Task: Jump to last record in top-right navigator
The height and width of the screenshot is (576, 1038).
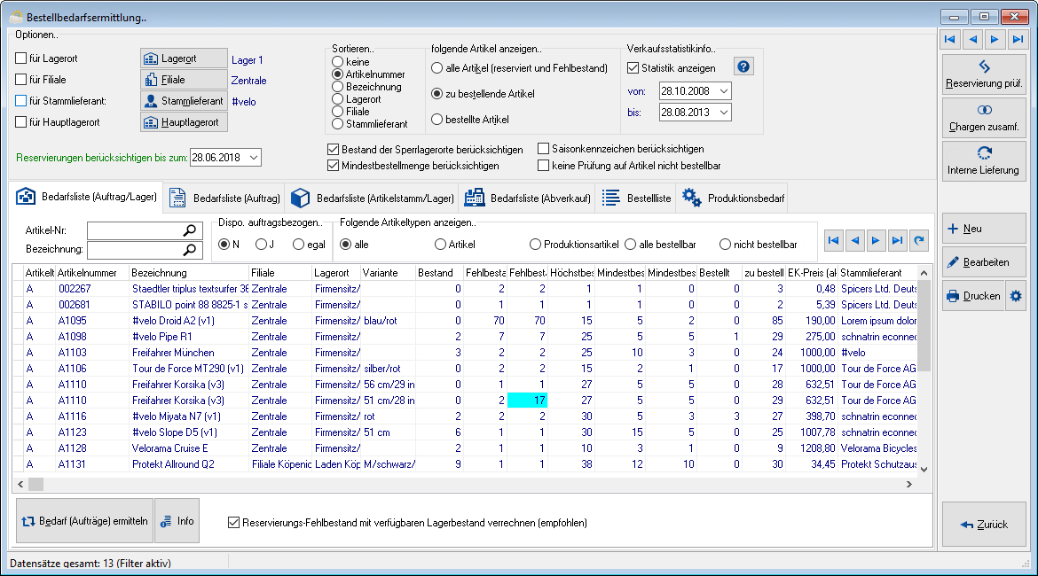Action: pyautogui.click(x=1018, y=39)
